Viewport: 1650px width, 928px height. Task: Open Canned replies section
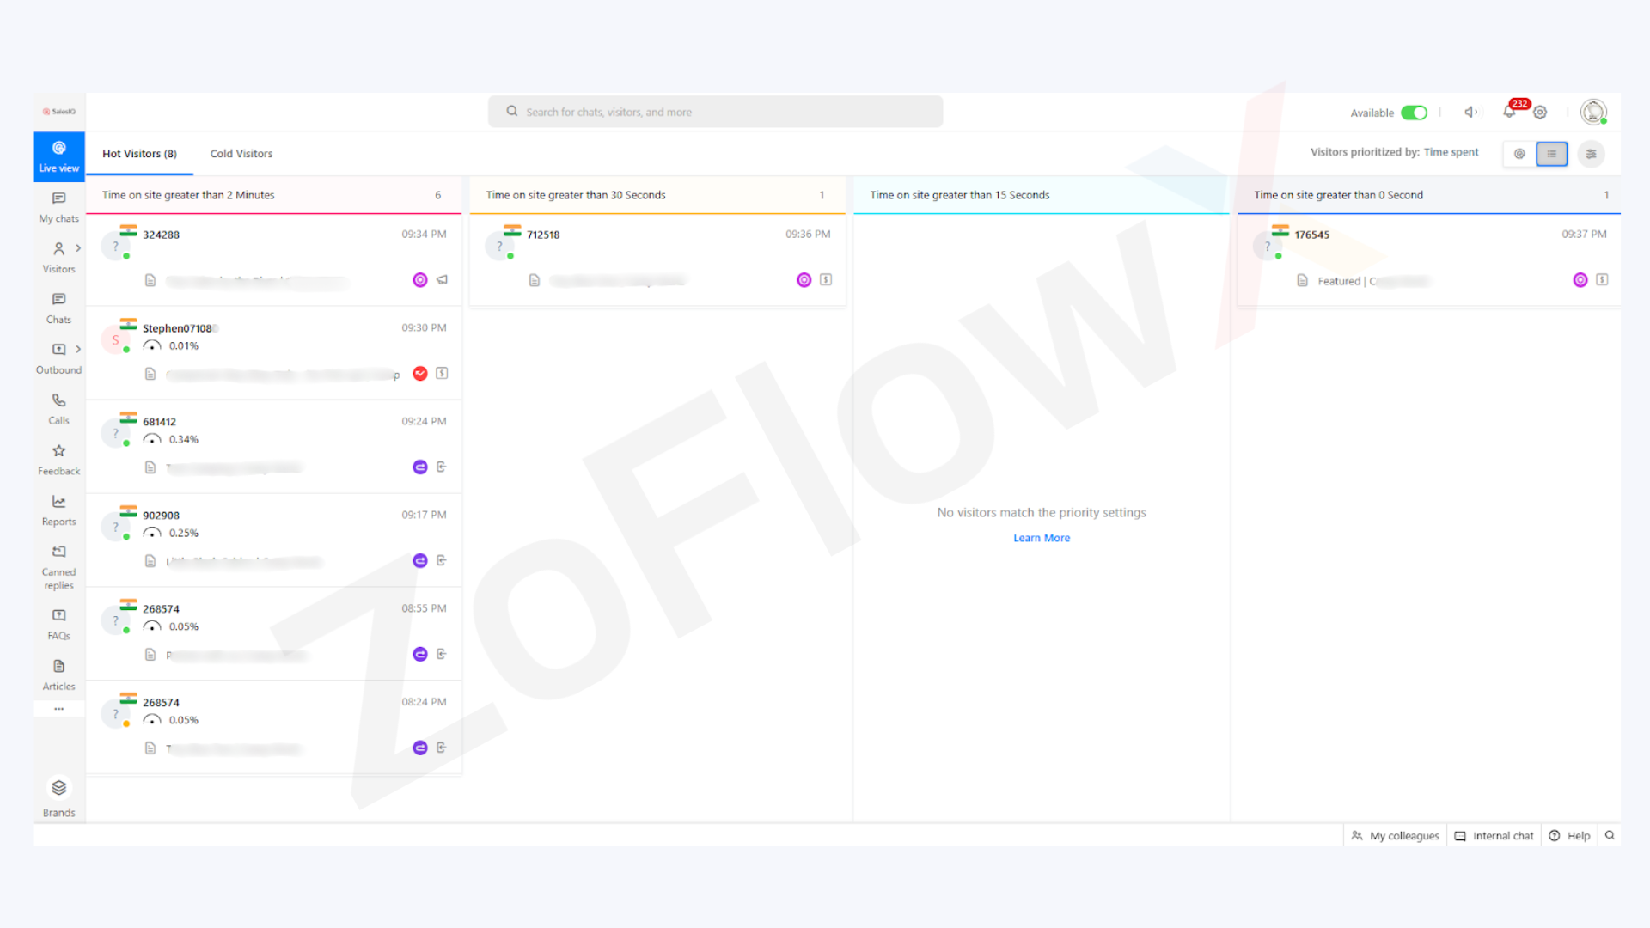pos(58,566)
